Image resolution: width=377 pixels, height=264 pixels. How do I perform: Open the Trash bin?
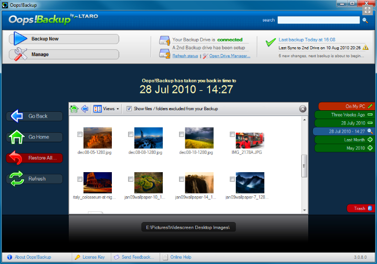pyautogui.click(x=360, y=208)
